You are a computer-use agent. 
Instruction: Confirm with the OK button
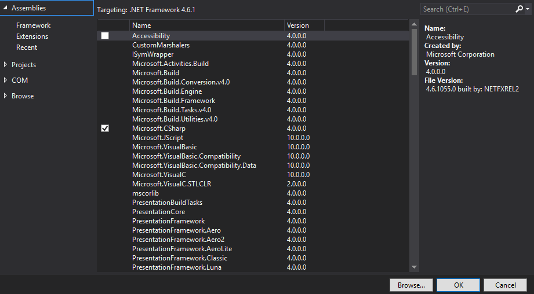click(458, 285)
